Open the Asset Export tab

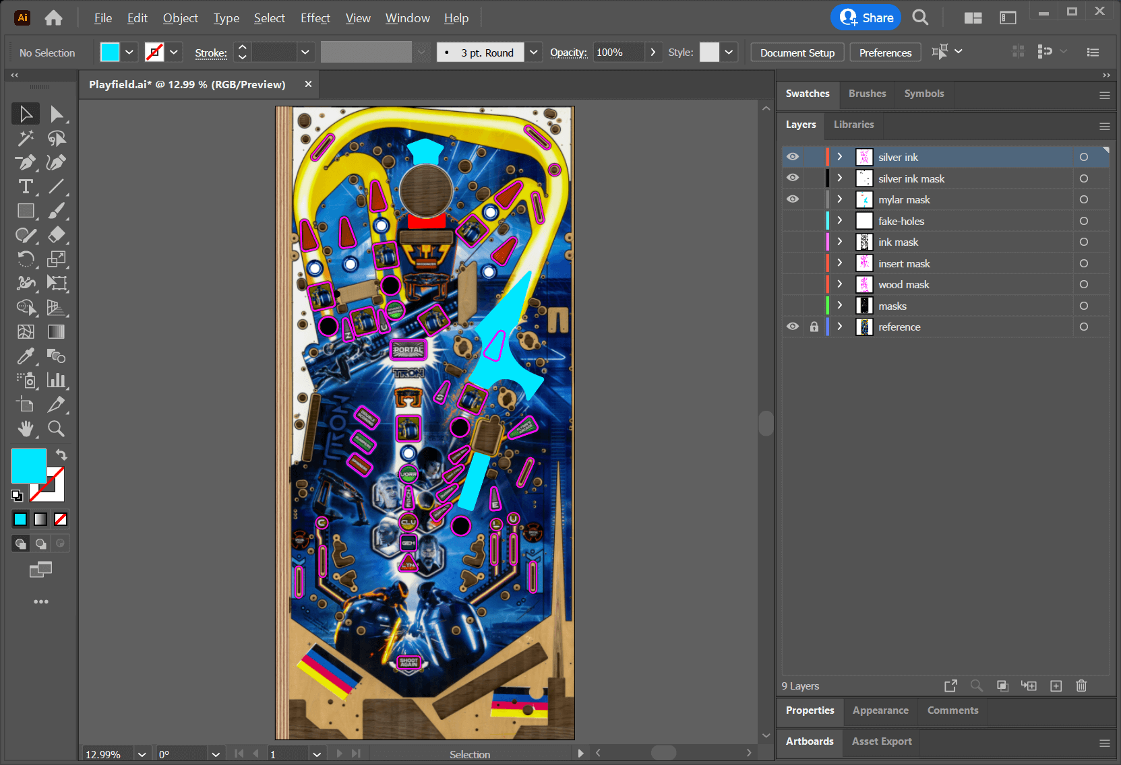pyautogui.click(x=882, y=741)
